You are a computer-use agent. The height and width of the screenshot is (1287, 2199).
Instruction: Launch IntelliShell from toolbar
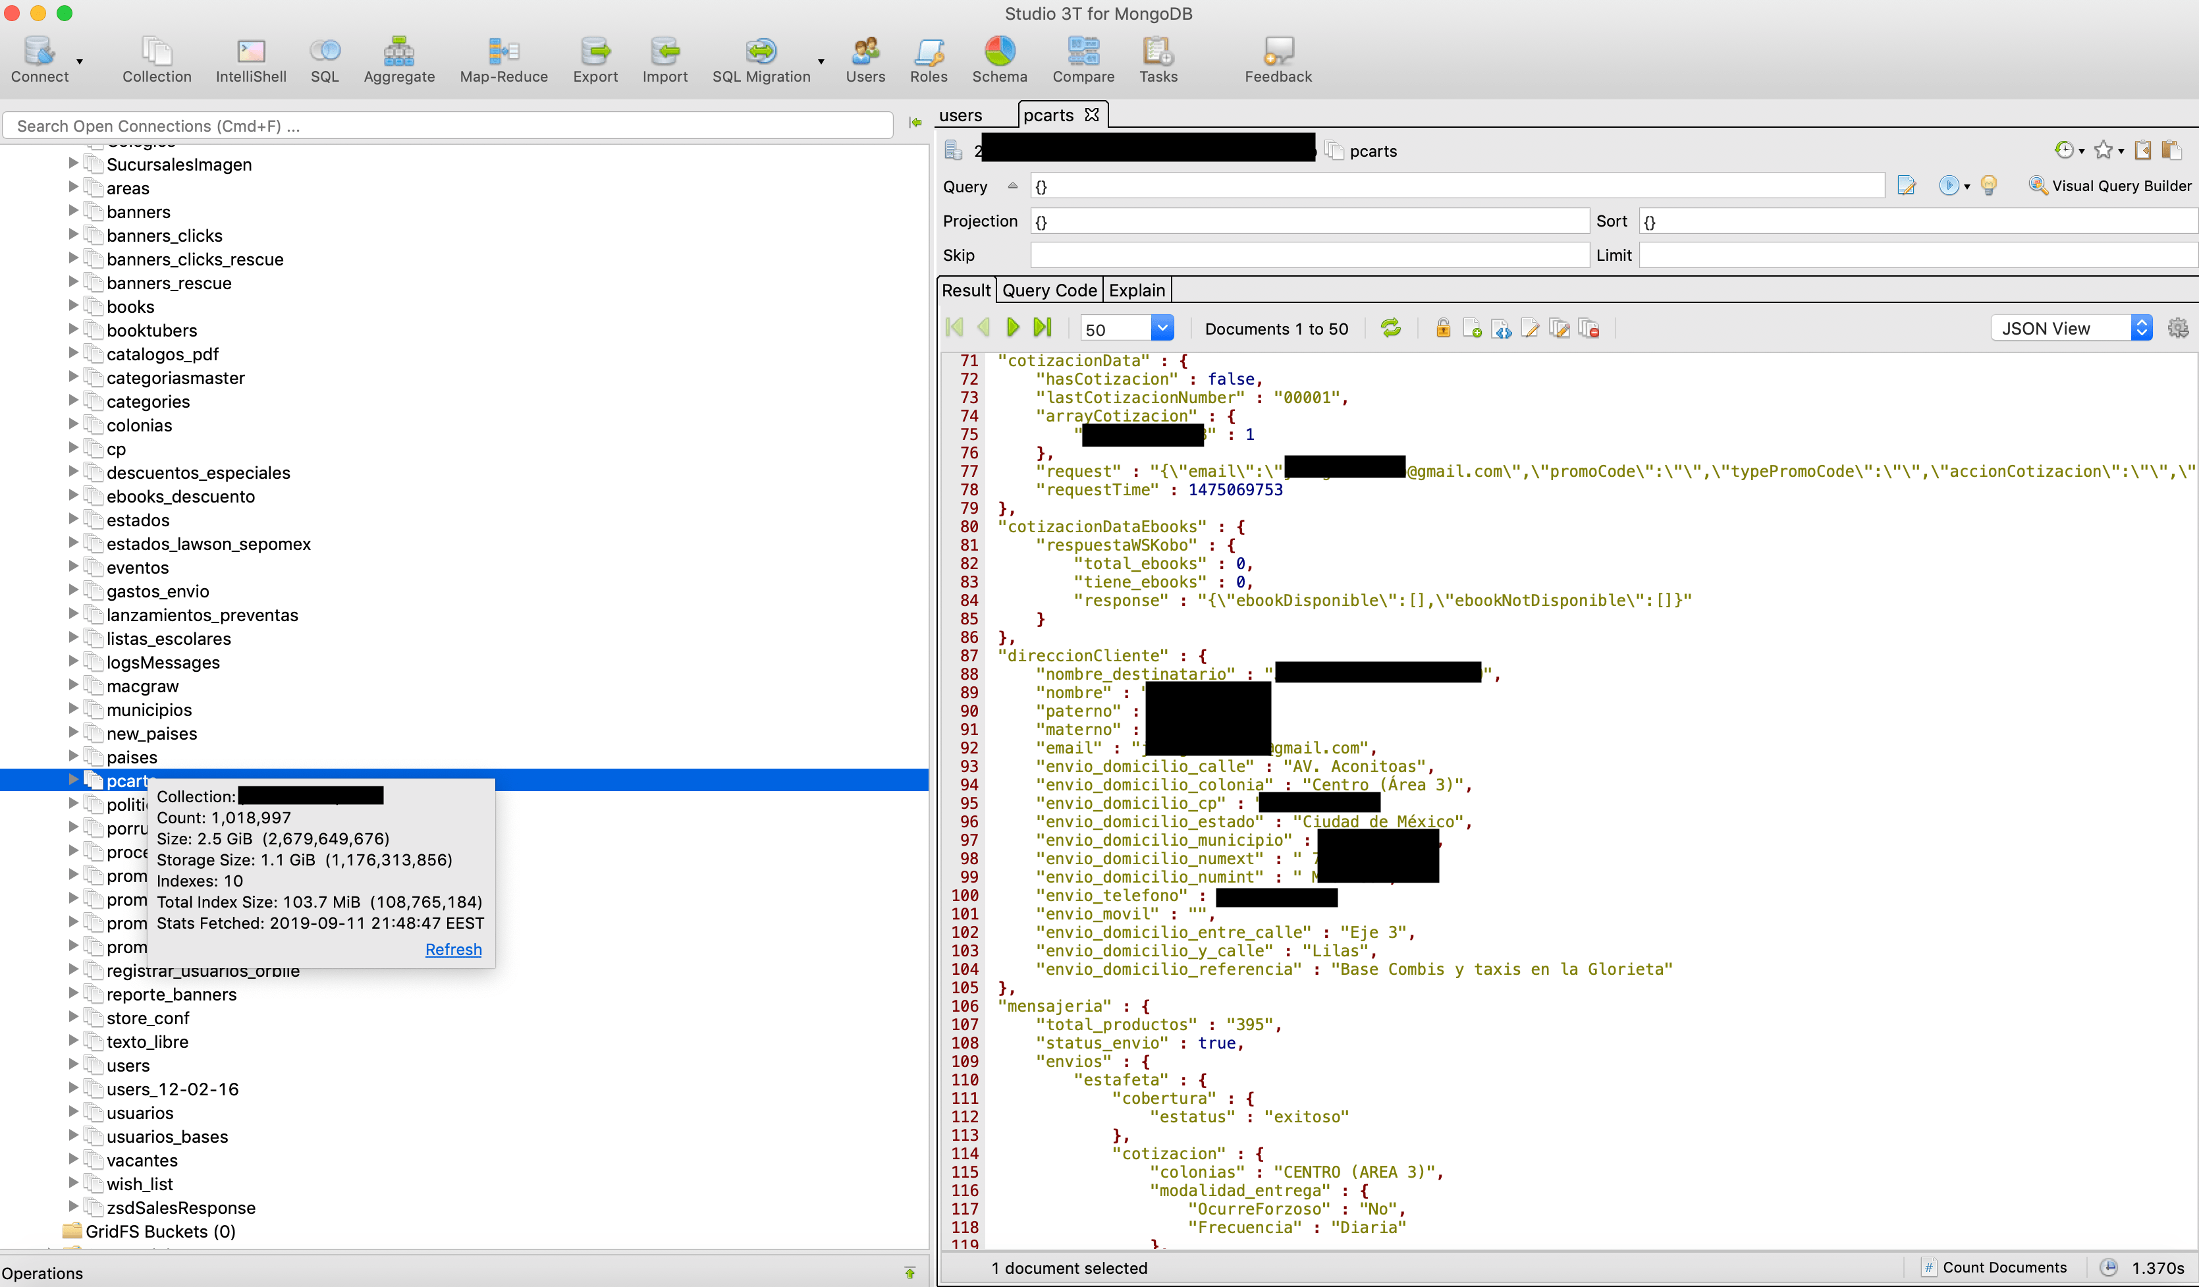(252, 59)
